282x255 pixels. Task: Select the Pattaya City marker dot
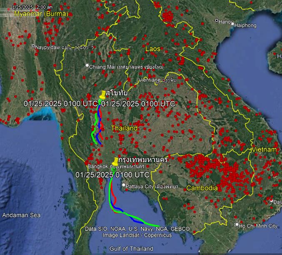(124, 185)
